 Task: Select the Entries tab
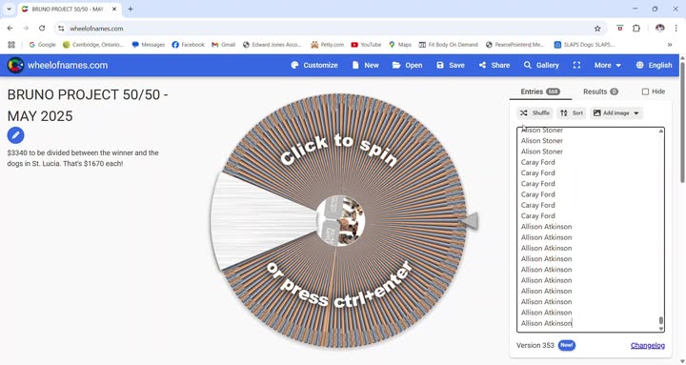(x=540, y=91)
